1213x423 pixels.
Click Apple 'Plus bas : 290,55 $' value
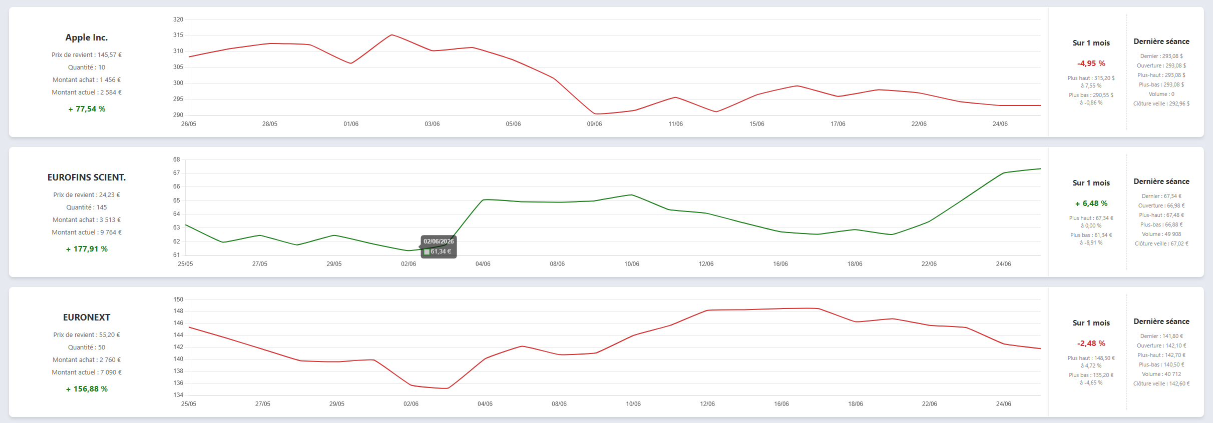click(x=1091, y=95)
